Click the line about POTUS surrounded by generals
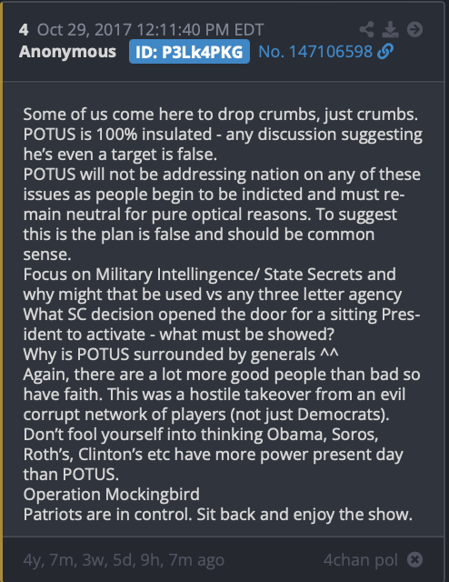The image size is (449, 582). click(181, 354)
